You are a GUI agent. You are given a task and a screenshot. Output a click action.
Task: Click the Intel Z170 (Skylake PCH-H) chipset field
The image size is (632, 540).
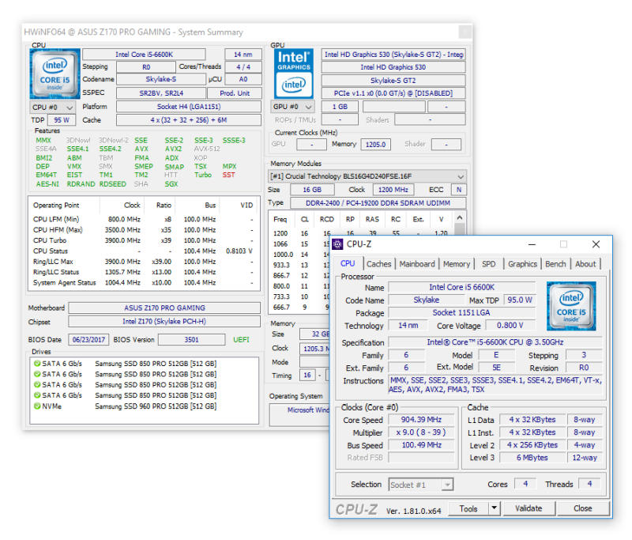click(164, 322)
